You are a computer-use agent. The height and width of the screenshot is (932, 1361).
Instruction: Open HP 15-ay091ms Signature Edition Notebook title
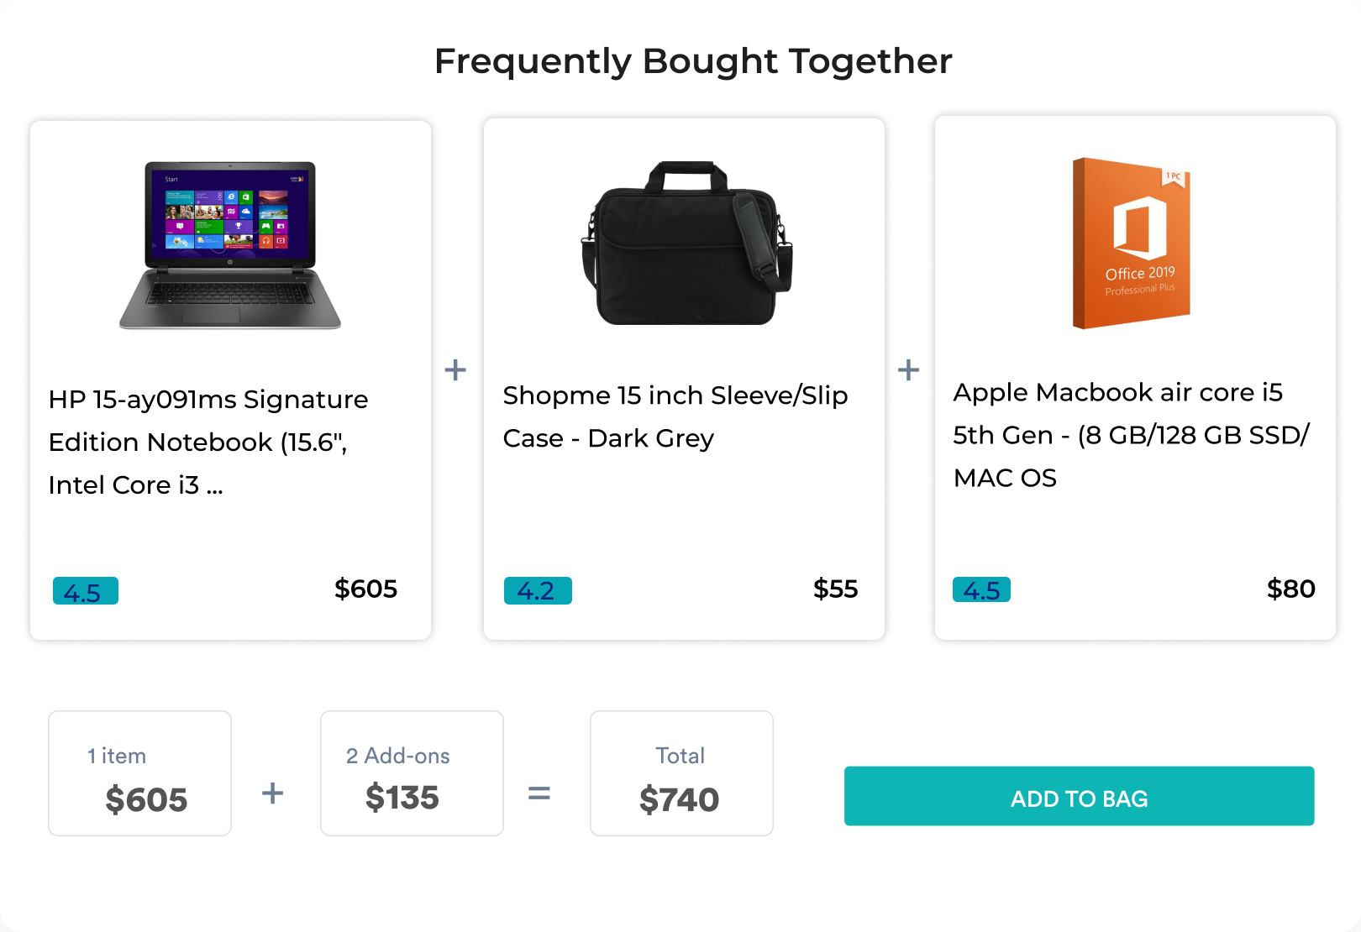tap(208, 442)
